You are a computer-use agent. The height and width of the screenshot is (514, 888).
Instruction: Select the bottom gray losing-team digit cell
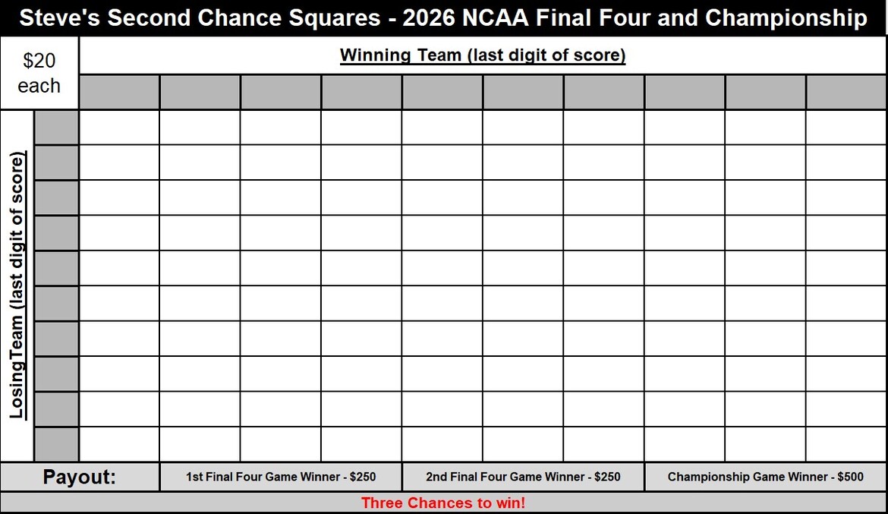tap(56, 444)
